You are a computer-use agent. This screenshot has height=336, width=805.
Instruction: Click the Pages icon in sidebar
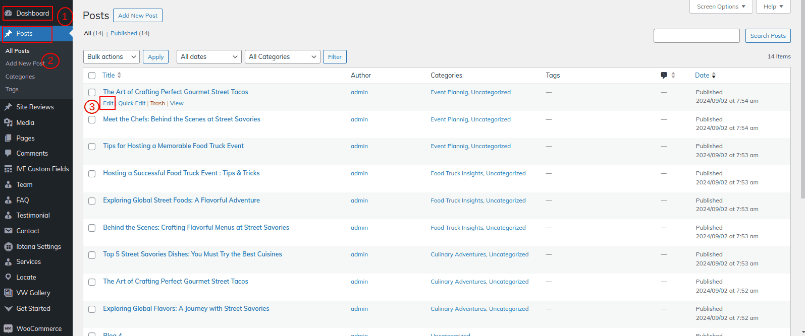[8, 138]
